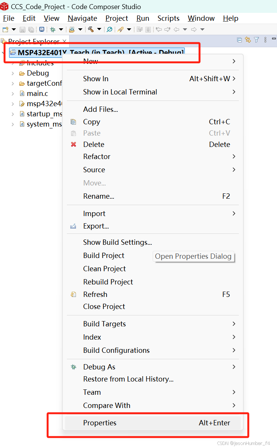The width and height of the screenshot is (277, 448).
Task: Open the Scripts menu
Action: pos(168,18)
